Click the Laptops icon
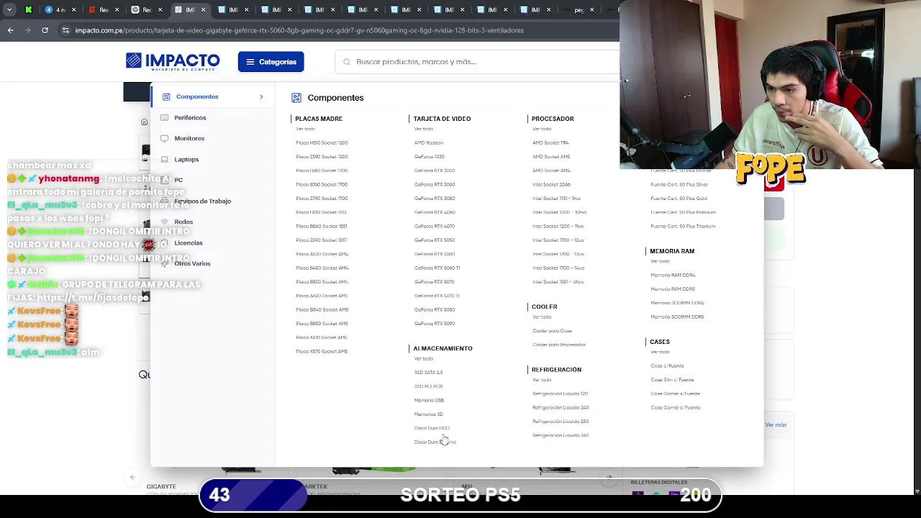 pyautogui.click(x=165, y=159)
